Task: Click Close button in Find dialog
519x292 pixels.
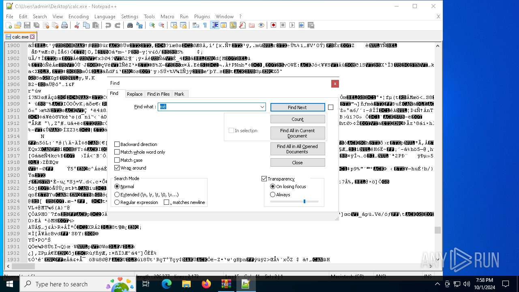Action: [x=298, y=163]
